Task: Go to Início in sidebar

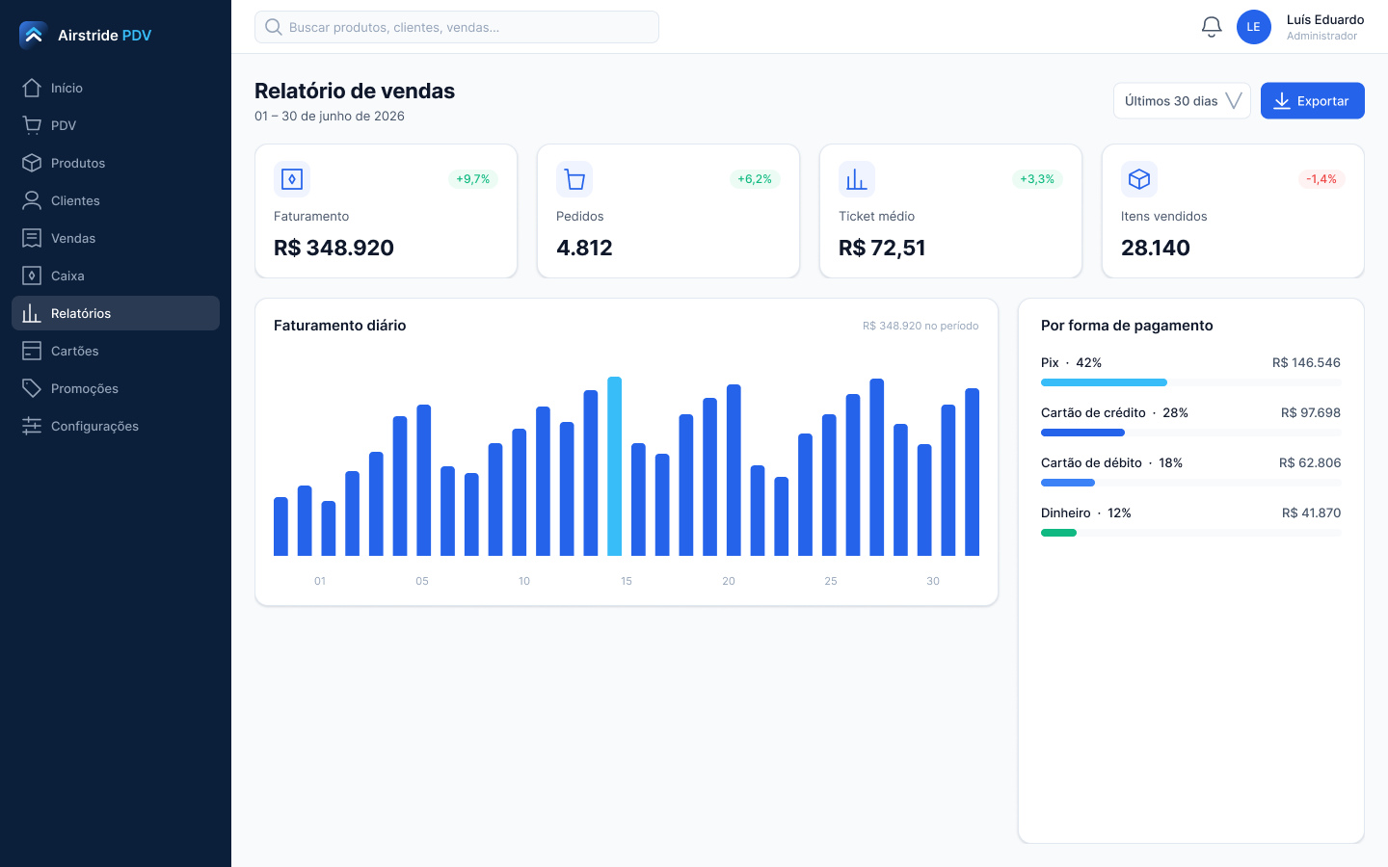Action: click(x=116, y=88)
